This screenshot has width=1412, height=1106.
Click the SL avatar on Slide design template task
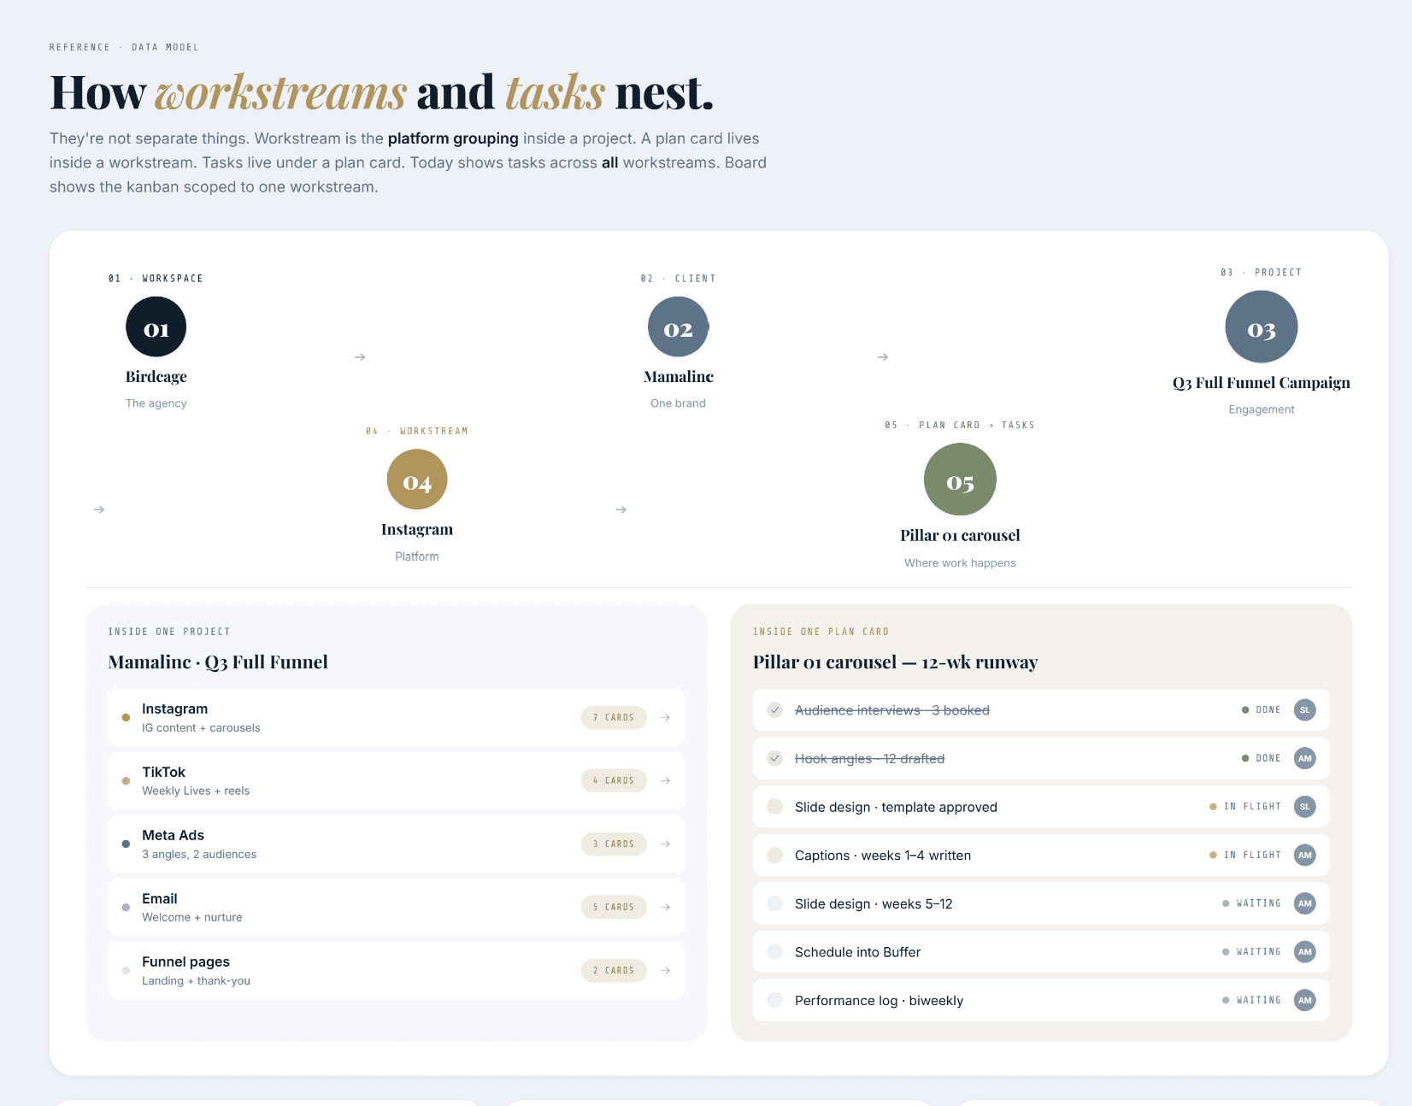click(1304, 806)
